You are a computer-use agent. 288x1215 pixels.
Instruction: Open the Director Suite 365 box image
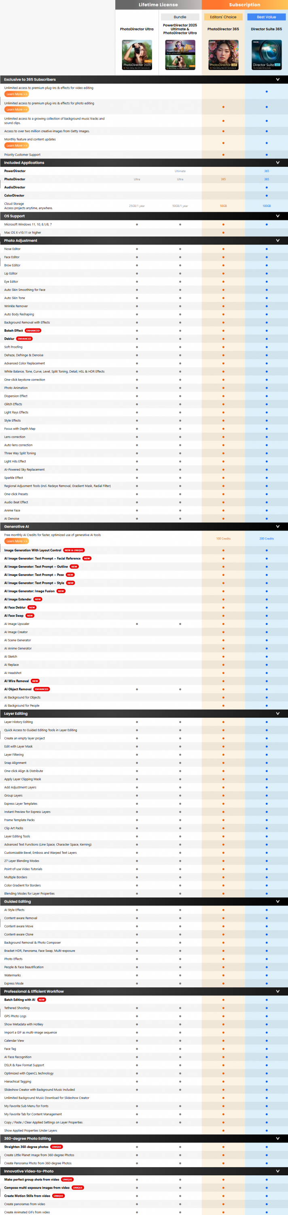point(266,55)
